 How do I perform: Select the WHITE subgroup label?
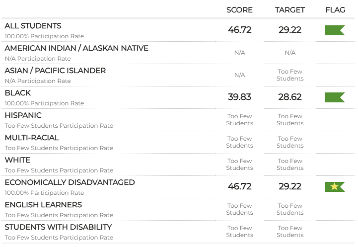point(17,160)
